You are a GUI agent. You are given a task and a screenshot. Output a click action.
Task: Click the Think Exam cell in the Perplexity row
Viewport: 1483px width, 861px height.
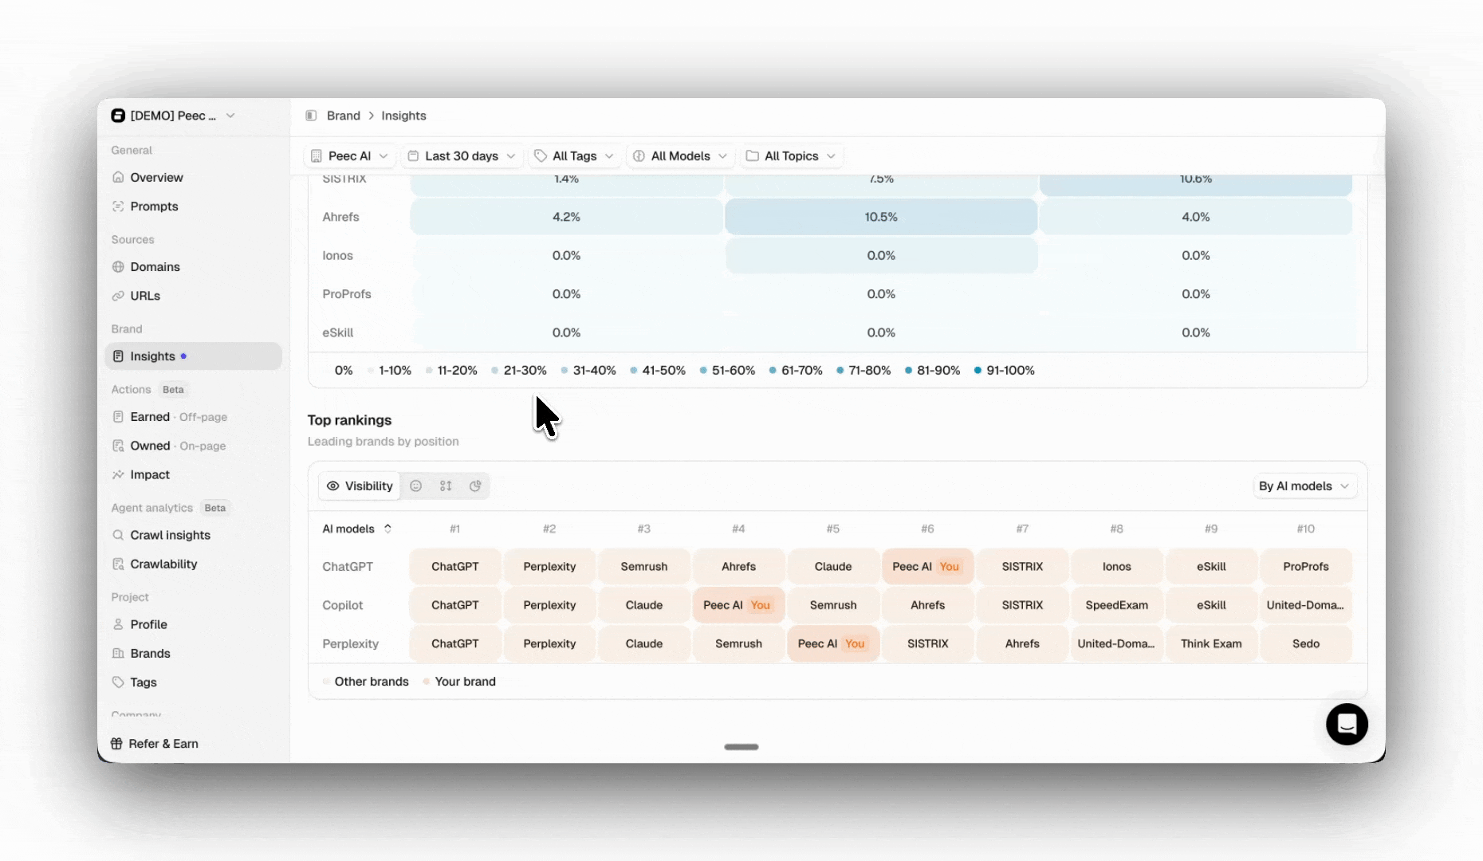(x=1211, y=643)
